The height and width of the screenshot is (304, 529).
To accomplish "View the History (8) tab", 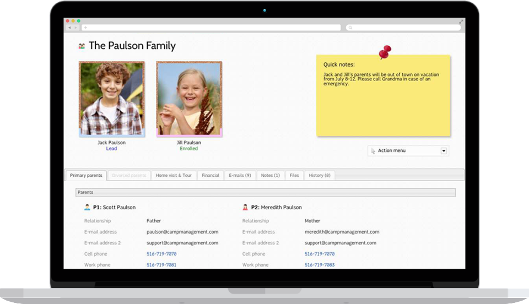I will [x=320, y=175].
